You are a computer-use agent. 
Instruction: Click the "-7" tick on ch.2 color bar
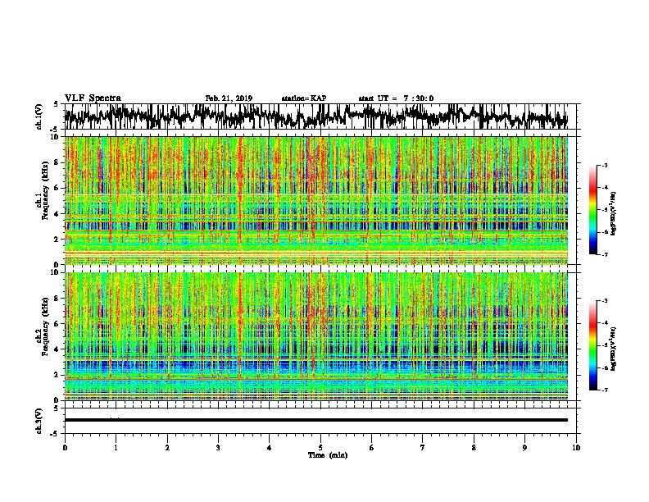[605, 390]
